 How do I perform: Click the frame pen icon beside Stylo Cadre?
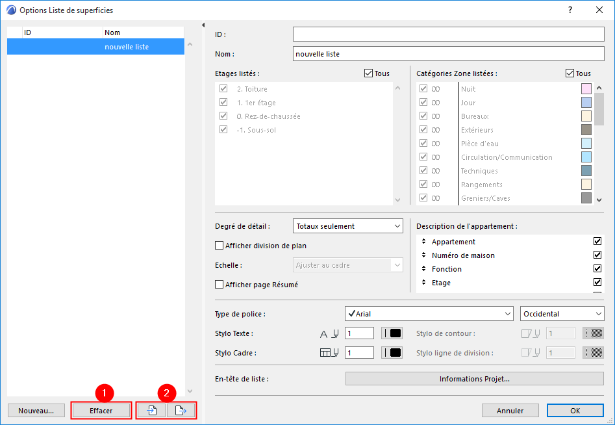pos(329,353)
